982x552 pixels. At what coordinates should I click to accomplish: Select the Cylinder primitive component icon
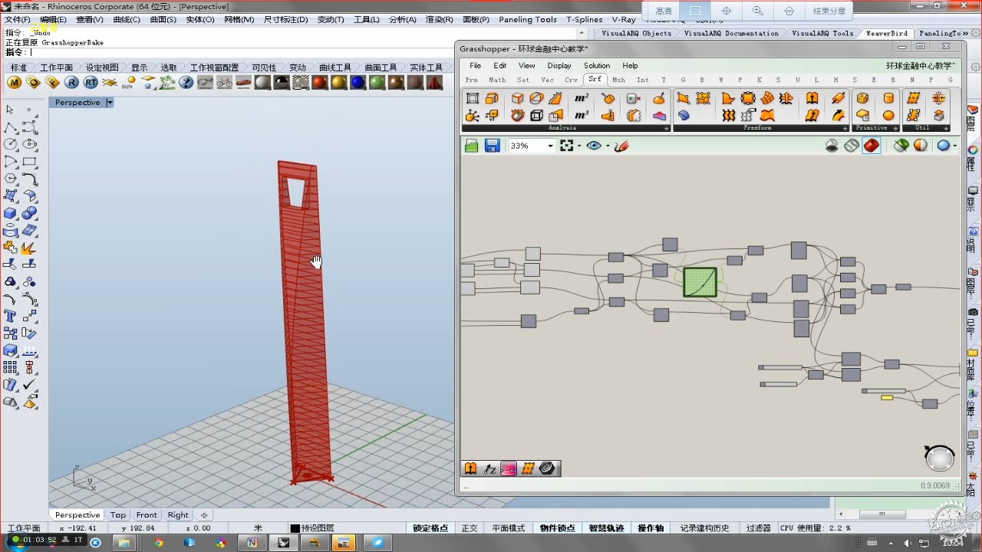[x=888, y=98]
